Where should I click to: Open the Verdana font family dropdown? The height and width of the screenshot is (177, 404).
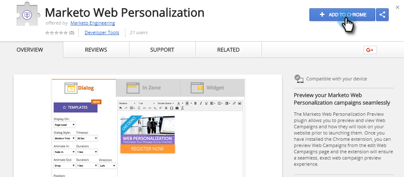click(127, 103)
